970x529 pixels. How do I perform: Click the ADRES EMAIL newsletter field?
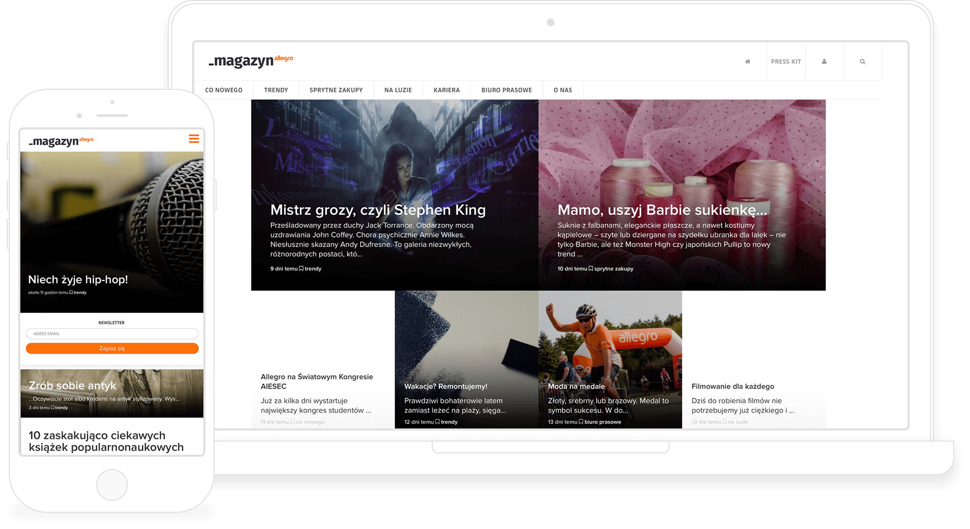coord(112,333)
